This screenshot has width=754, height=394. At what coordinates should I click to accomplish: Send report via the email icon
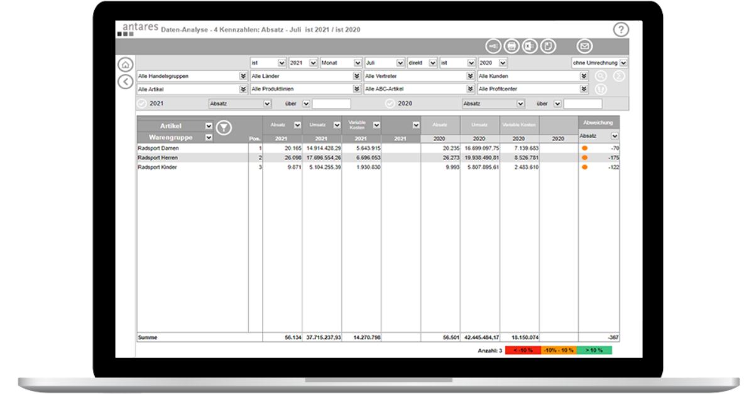pyautogui.click(x=585, y=46)
